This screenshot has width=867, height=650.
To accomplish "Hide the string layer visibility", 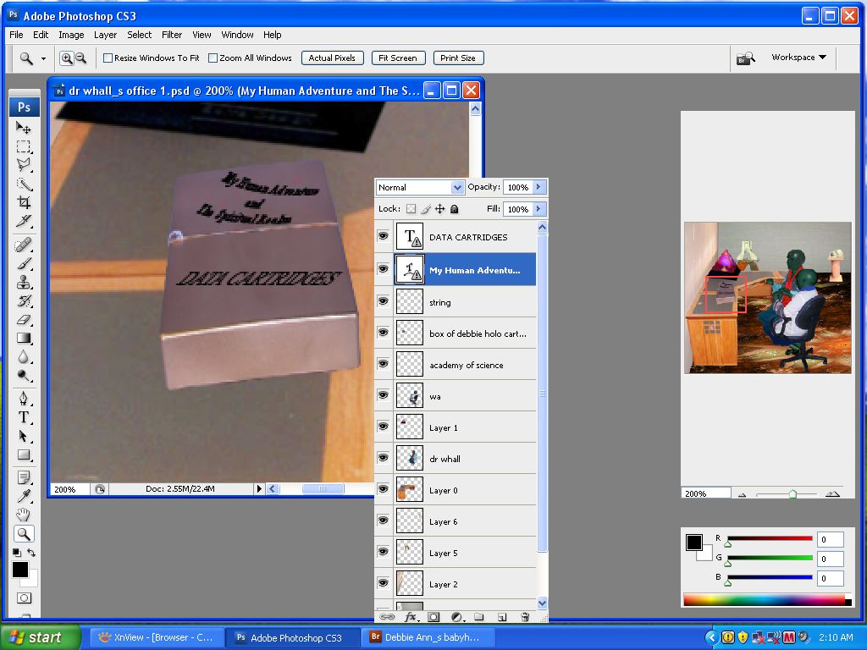I will pos(384,302).
